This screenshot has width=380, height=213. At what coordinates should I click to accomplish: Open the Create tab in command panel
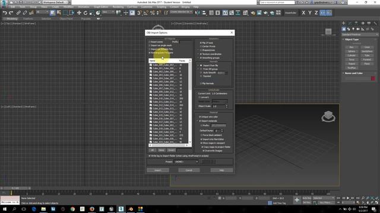coord(344,23)
